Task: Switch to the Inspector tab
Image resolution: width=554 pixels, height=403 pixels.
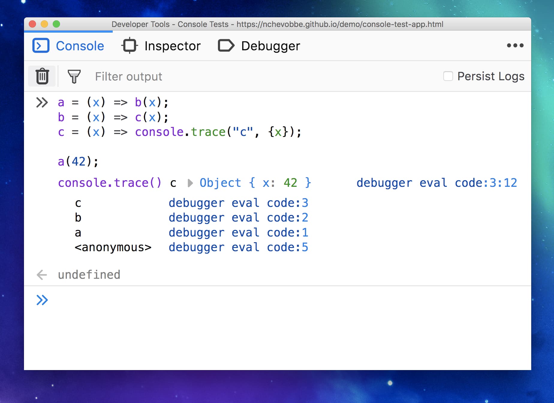Action: (x=161, y=46)
